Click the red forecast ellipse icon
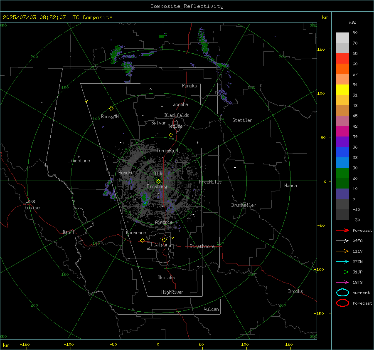The image size is (374, 350). point(342,303)
